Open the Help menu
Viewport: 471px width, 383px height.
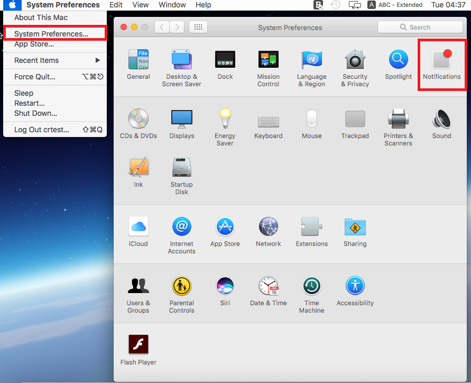pyautogui.click(x=204, y=5)
